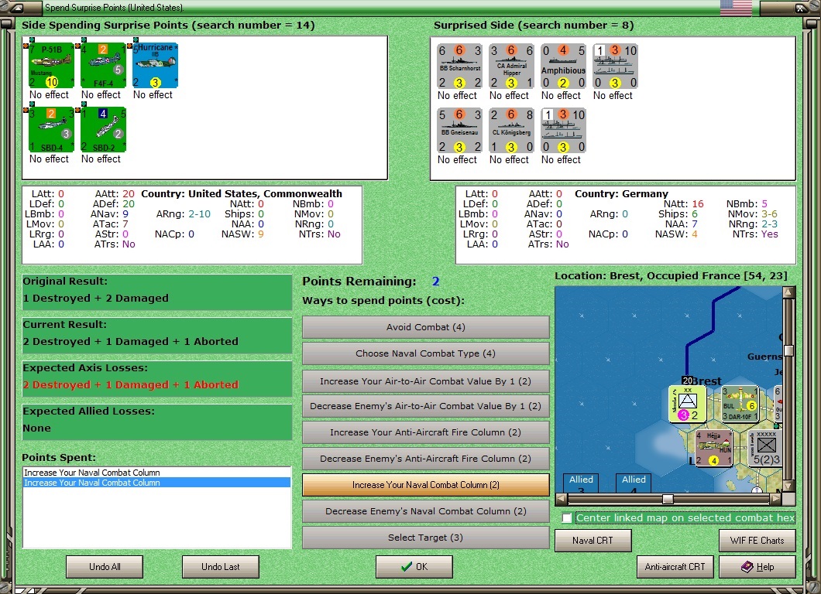Click Decrease Enemy's Anti-Aircraft Fire Column
Viewport: 821px width, 594px height.
pos(426,459)
